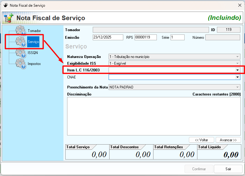Viewport: 245px width, 176px height.
Task: Click the Tomador gear icon in sidebar
Action: coord(21,31)
